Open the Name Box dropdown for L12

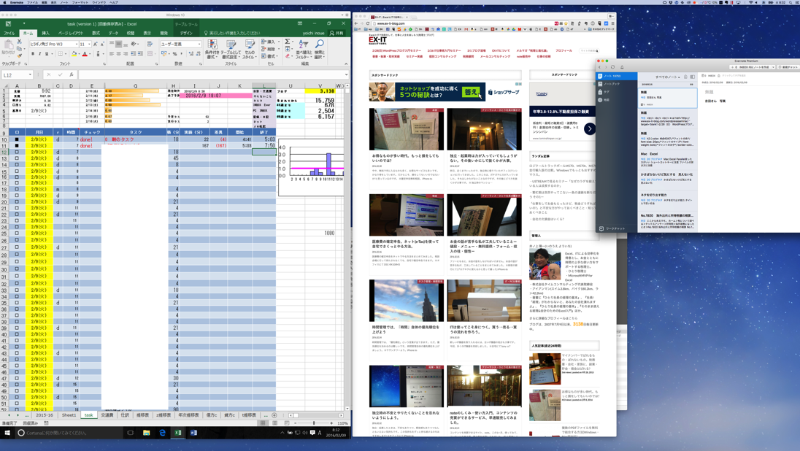coord(30,74)
